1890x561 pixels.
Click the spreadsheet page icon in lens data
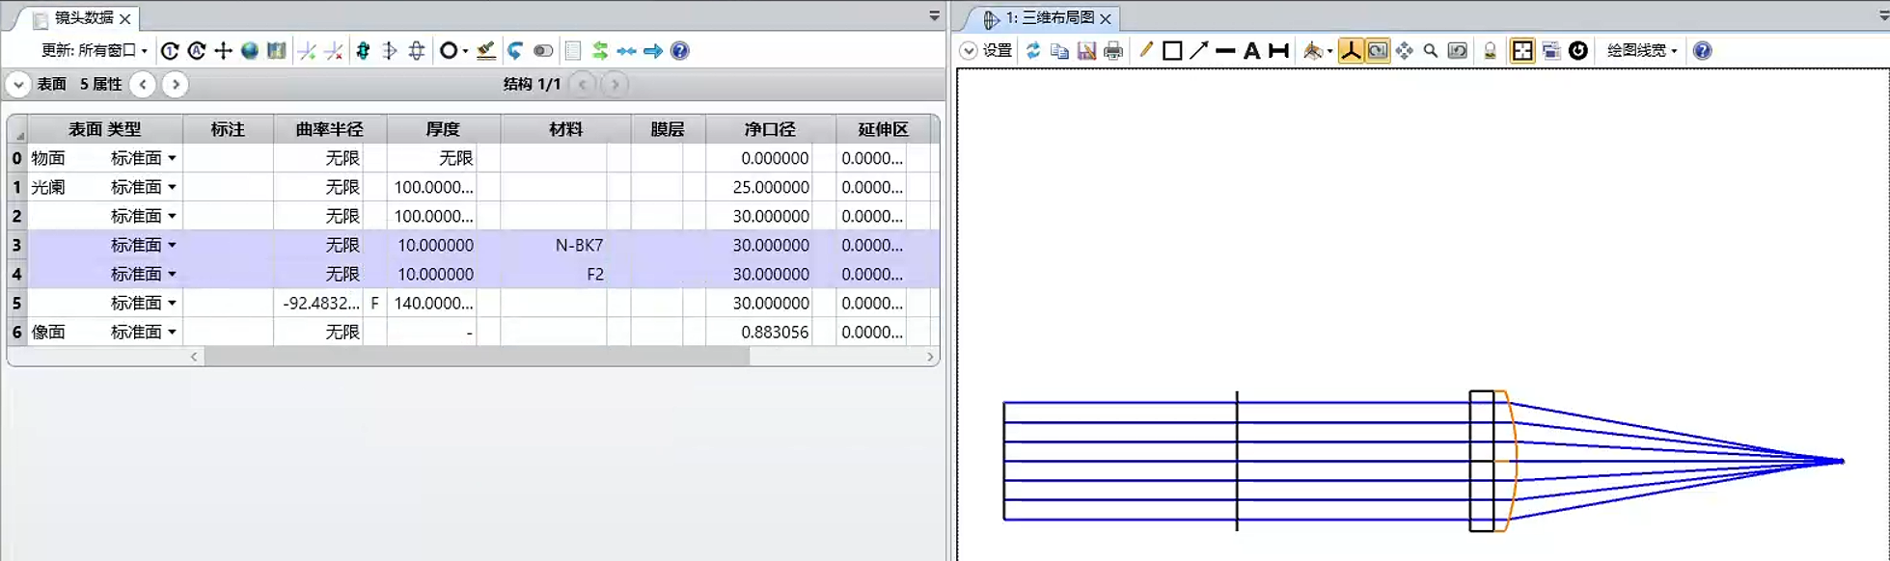573,51
